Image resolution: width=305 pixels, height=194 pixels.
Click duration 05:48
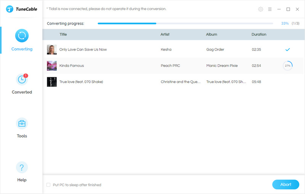(x=256, y=82)
